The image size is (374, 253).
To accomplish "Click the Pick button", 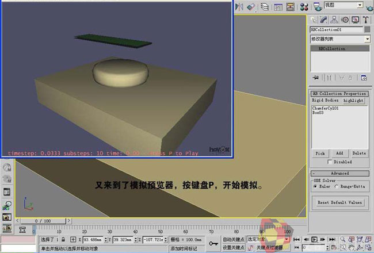I will [x=320, y=154].
